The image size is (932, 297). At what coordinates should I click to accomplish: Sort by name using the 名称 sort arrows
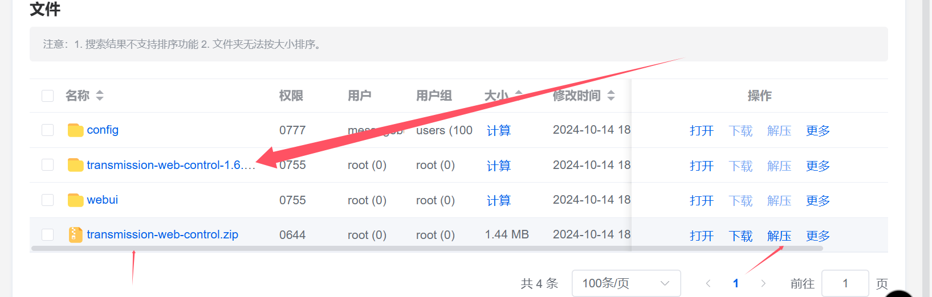(100, 96)
